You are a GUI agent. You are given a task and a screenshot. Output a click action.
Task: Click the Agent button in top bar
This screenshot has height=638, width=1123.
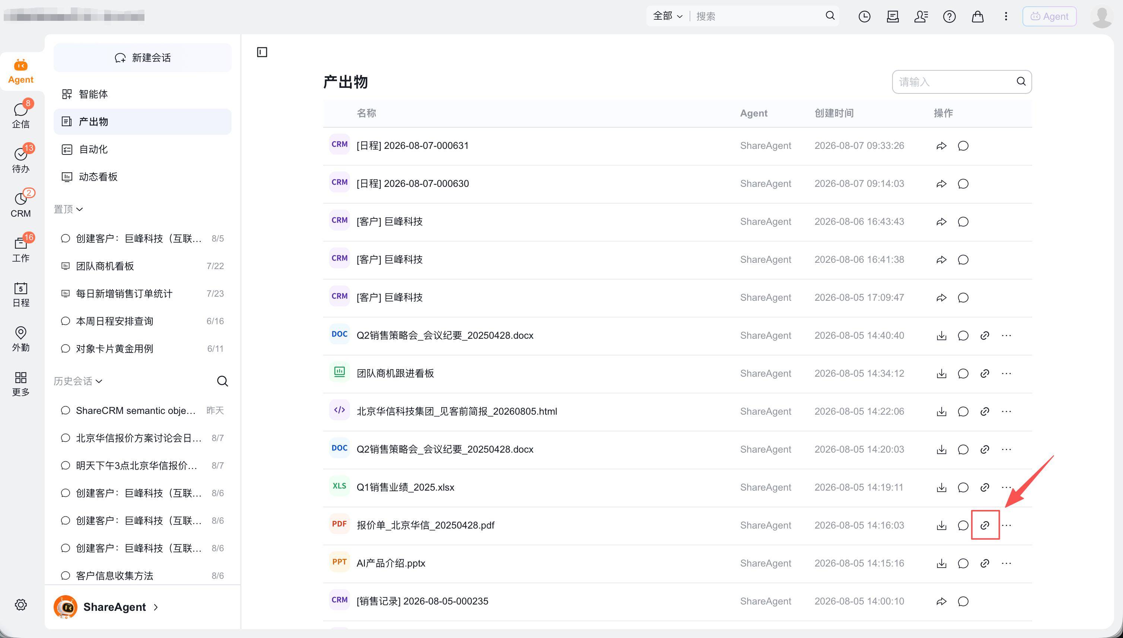[1049, 17]
